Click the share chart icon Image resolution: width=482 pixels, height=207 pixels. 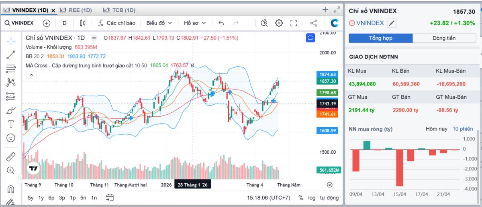(x=314, y=23)
